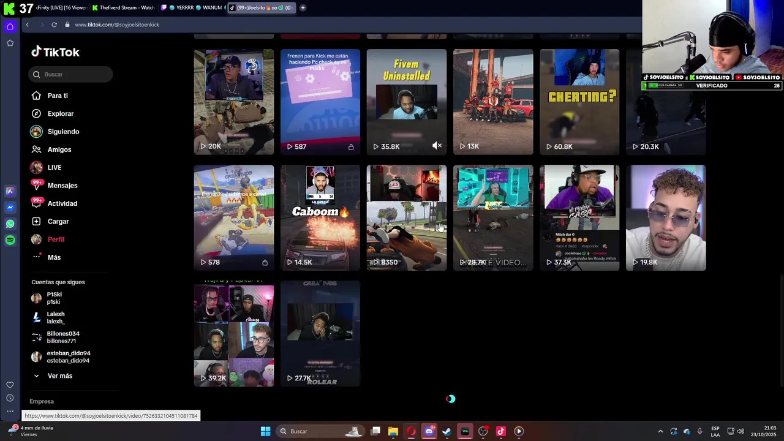Click the Empresa footer section
The image size is (784, 441).
(x=42, y=401)
